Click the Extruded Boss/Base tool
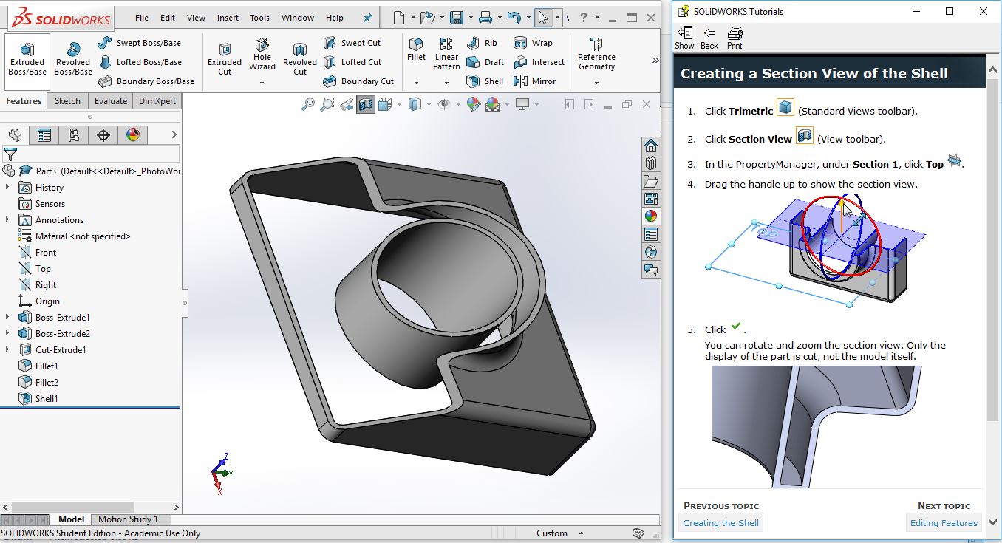This screenshot has height=543, width=1002. click(x=27, y=58)
